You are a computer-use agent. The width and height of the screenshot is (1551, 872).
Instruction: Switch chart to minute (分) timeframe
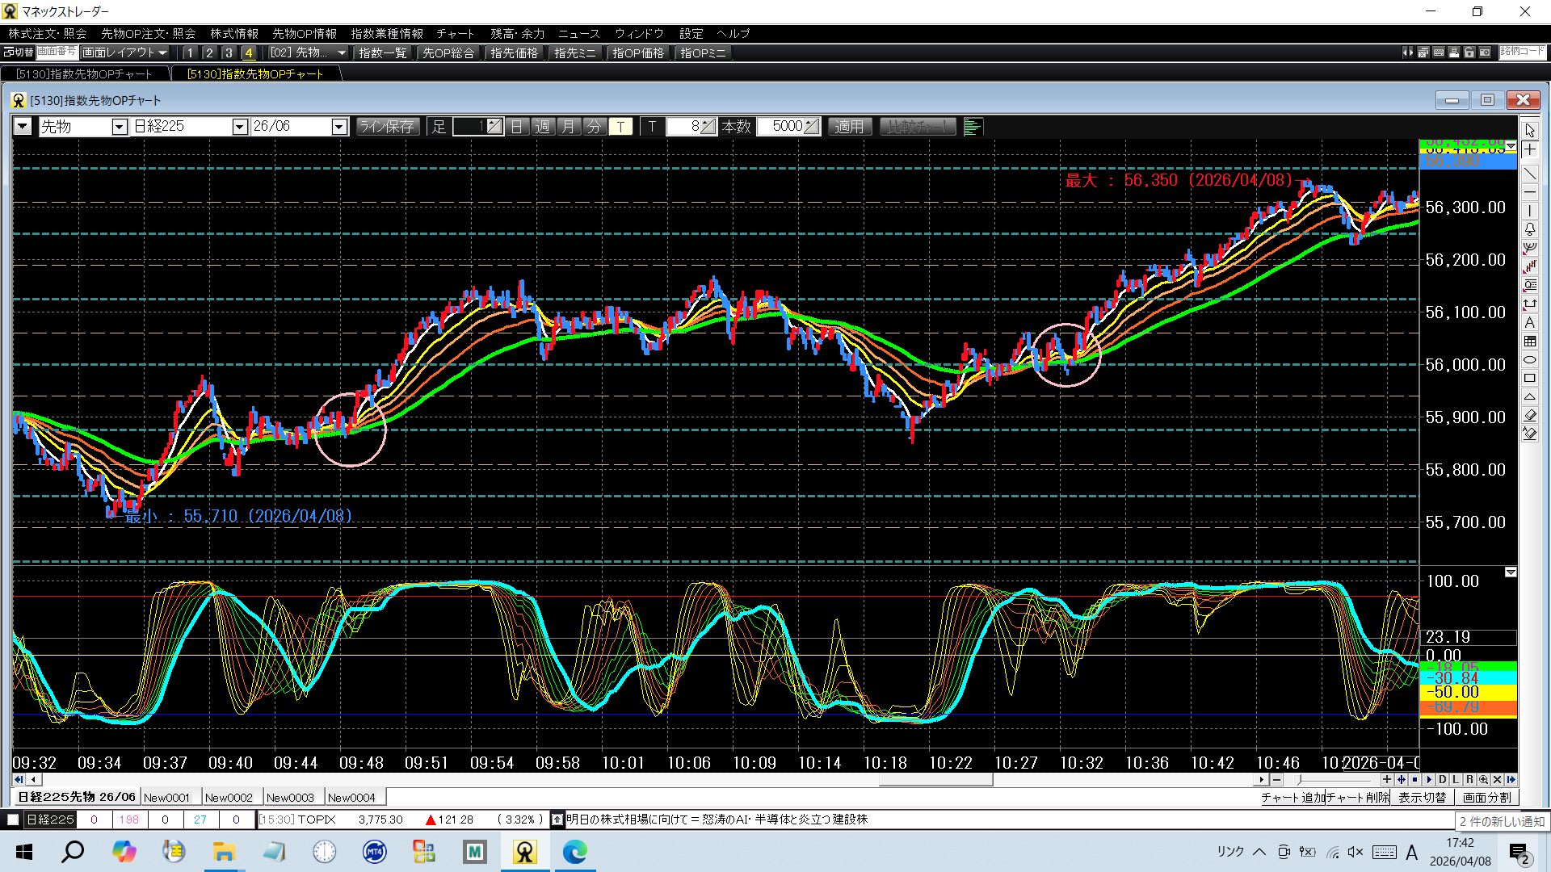[594, 127]
